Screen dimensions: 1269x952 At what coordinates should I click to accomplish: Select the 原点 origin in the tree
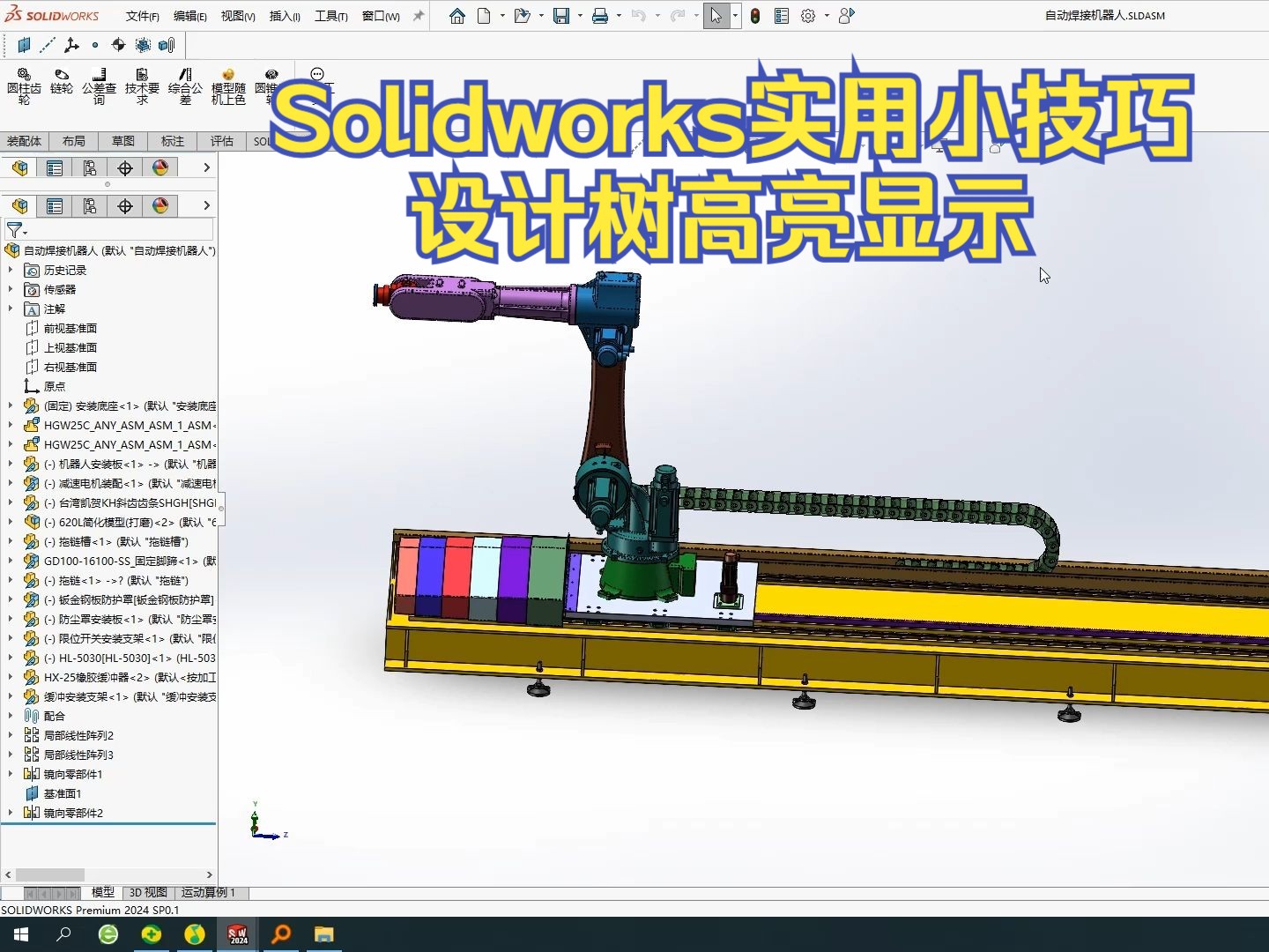click(x=55, y=386)
